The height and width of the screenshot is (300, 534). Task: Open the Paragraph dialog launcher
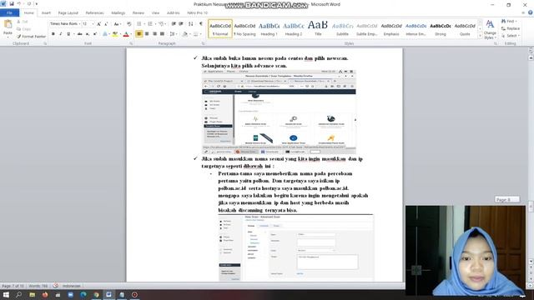pyautogui.click(x=204, y=43)
